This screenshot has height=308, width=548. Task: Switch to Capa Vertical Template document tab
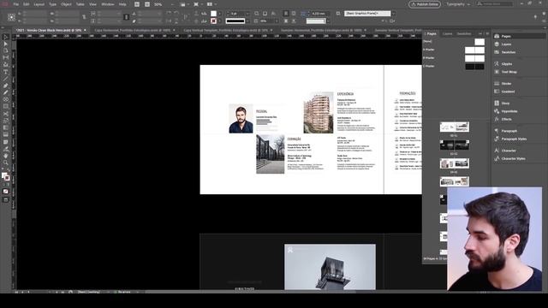226,31
